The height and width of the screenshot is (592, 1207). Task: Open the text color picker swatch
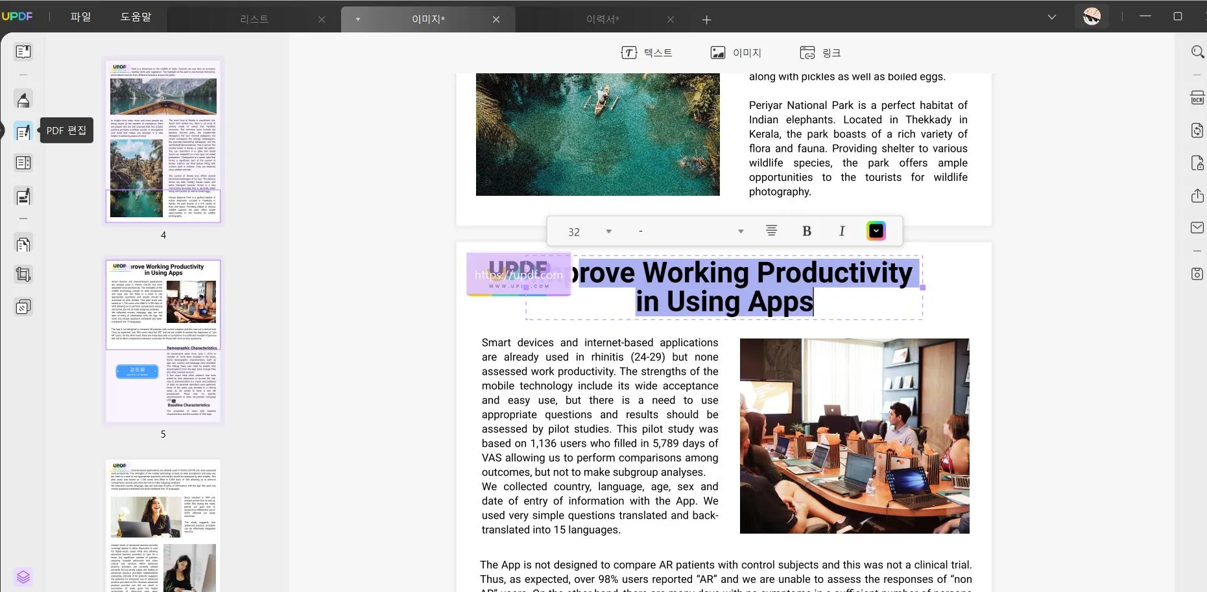(876, 231)
